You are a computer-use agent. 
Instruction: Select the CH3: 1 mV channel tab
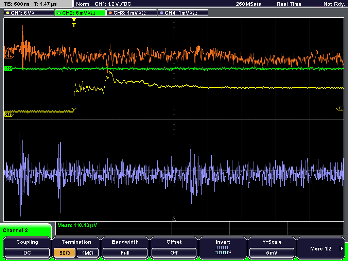132,13
